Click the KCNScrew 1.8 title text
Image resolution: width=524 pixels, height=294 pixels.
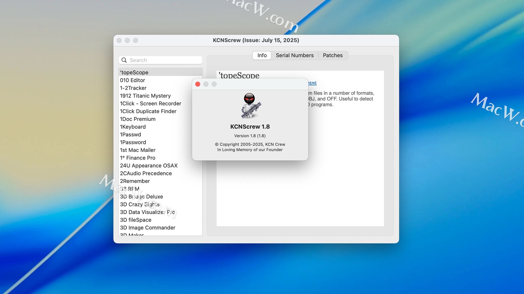[x=250, y=127]
